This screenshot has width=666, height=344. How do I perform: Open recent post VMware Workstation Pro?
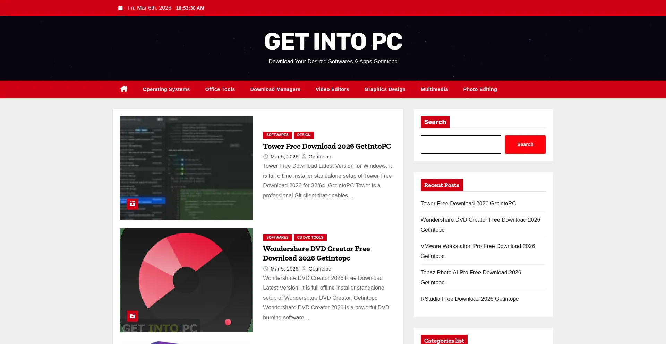478,251
